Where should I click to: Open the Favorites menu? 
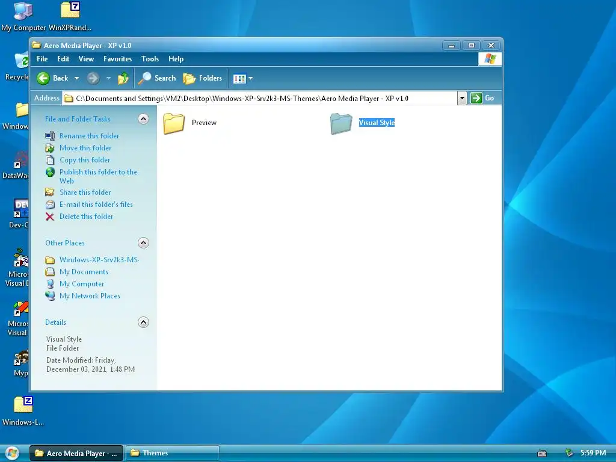pos(117,59)
